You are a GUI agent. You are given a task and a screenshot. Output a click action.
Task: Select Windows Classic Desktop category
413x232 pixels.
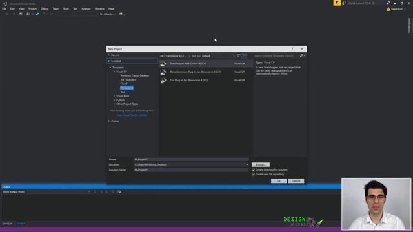[x=135, y=76]
